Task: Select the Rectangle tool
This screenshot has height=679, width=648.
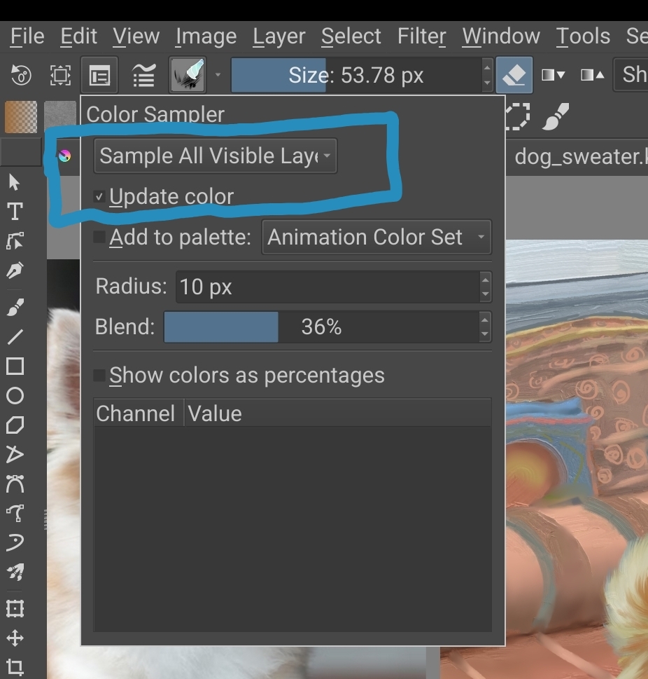Action: click(15, 366)
